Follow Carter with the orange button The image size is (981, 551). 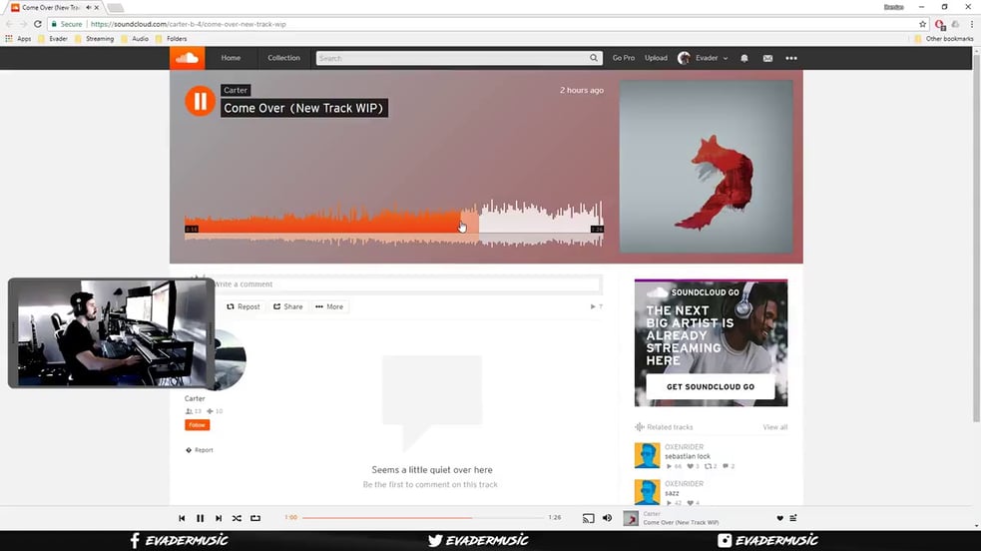(197, 424)
